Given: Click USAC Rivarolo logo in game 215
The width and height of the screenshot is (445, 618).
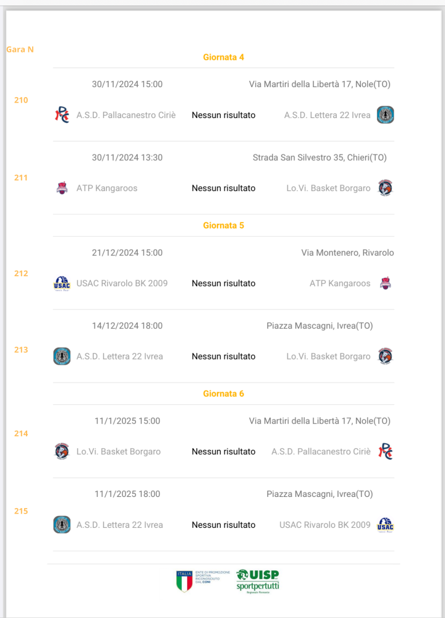Looking at the screenshot, I should 385,525.
